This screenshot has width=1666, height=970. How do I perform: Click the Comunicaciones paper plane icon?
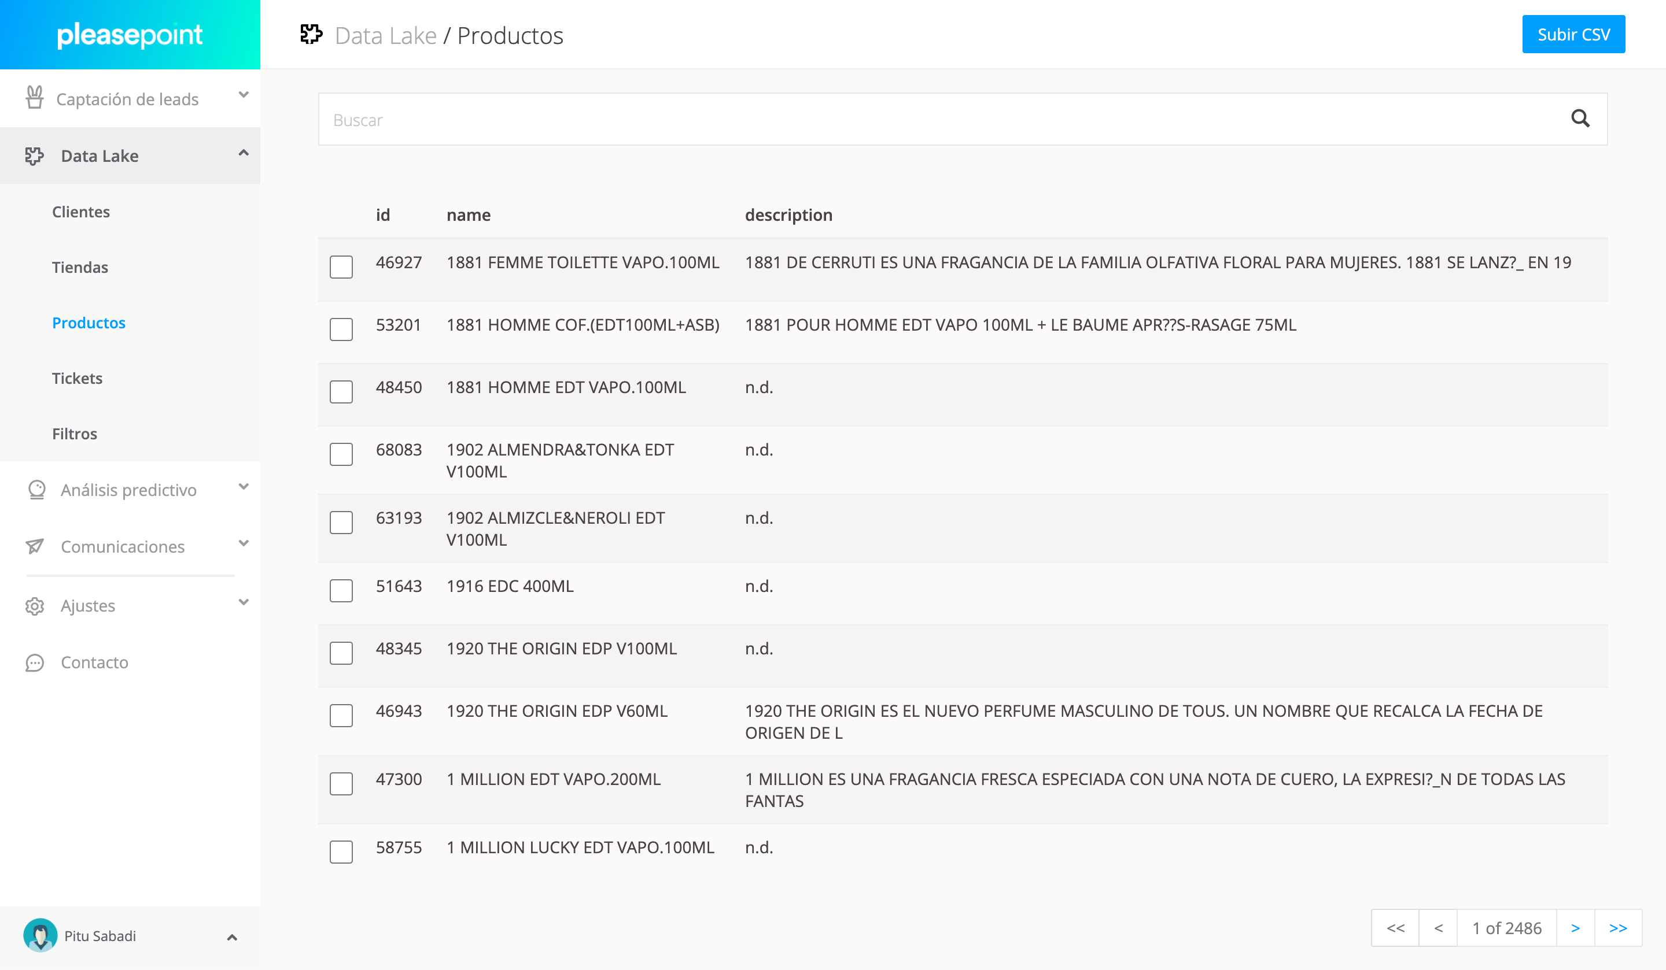pyautogui.click(x=34, y=546)
